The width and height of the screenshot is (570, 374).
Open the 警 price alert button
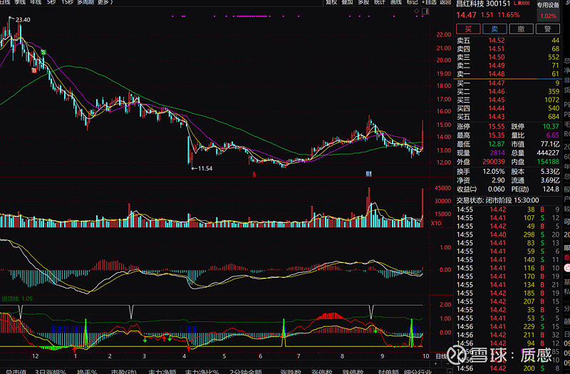coord(547,29)
